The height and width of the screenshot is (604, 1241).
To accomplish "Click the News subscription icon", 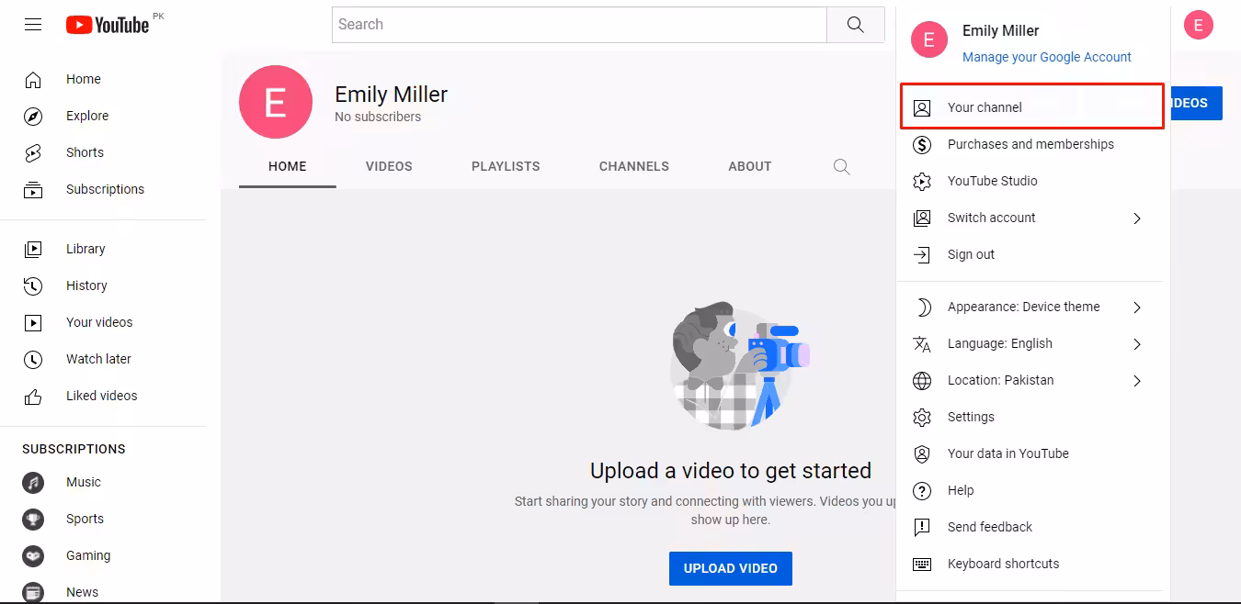I will (33, 592).
